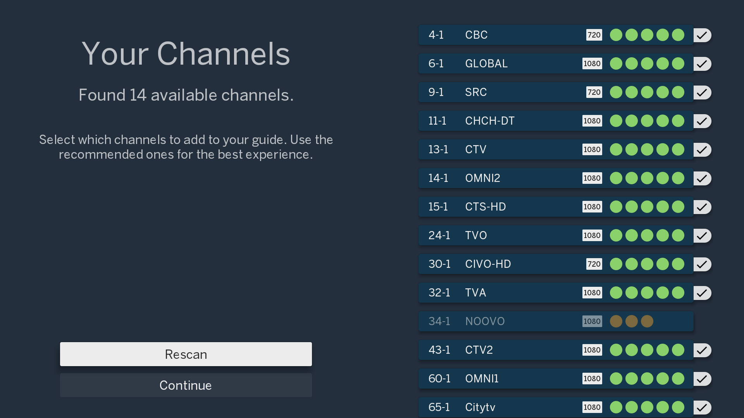744x418 pixels.
Task: Toggle checkmark for CTV2 channel
Action: coord(702,350)
